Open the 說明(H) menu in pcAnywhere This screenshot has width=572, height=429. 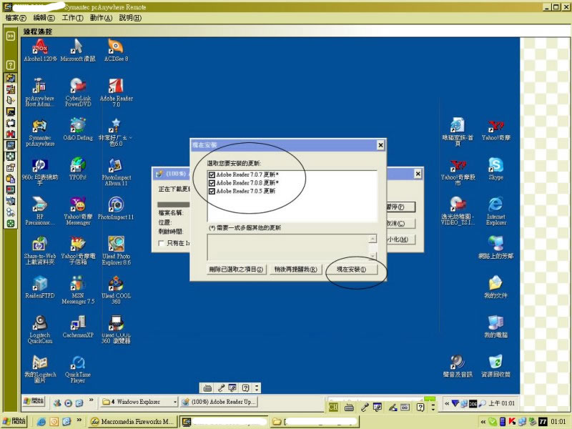pos(130,17)
